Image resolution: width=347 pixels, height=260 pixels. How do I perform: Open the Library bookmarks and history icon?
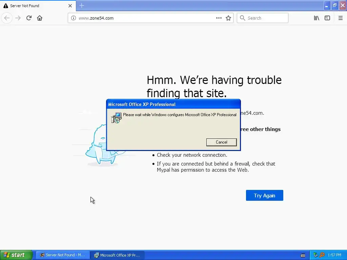(317, 18)
